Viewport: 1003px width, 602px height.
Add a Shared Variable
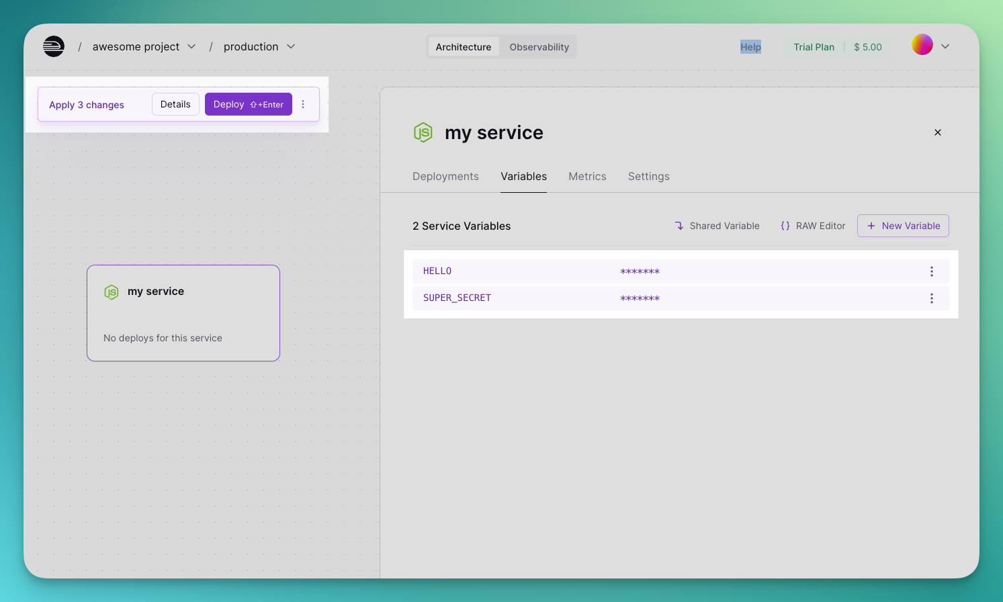(x=717, y=226)
